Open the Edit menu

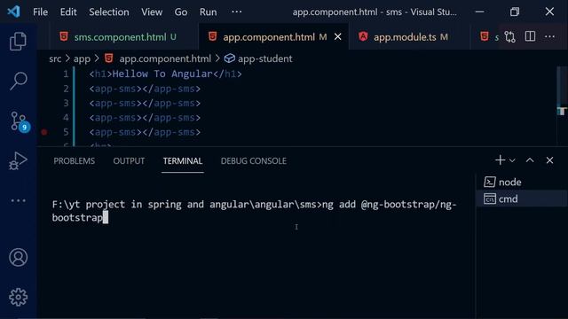click(68, 12)
